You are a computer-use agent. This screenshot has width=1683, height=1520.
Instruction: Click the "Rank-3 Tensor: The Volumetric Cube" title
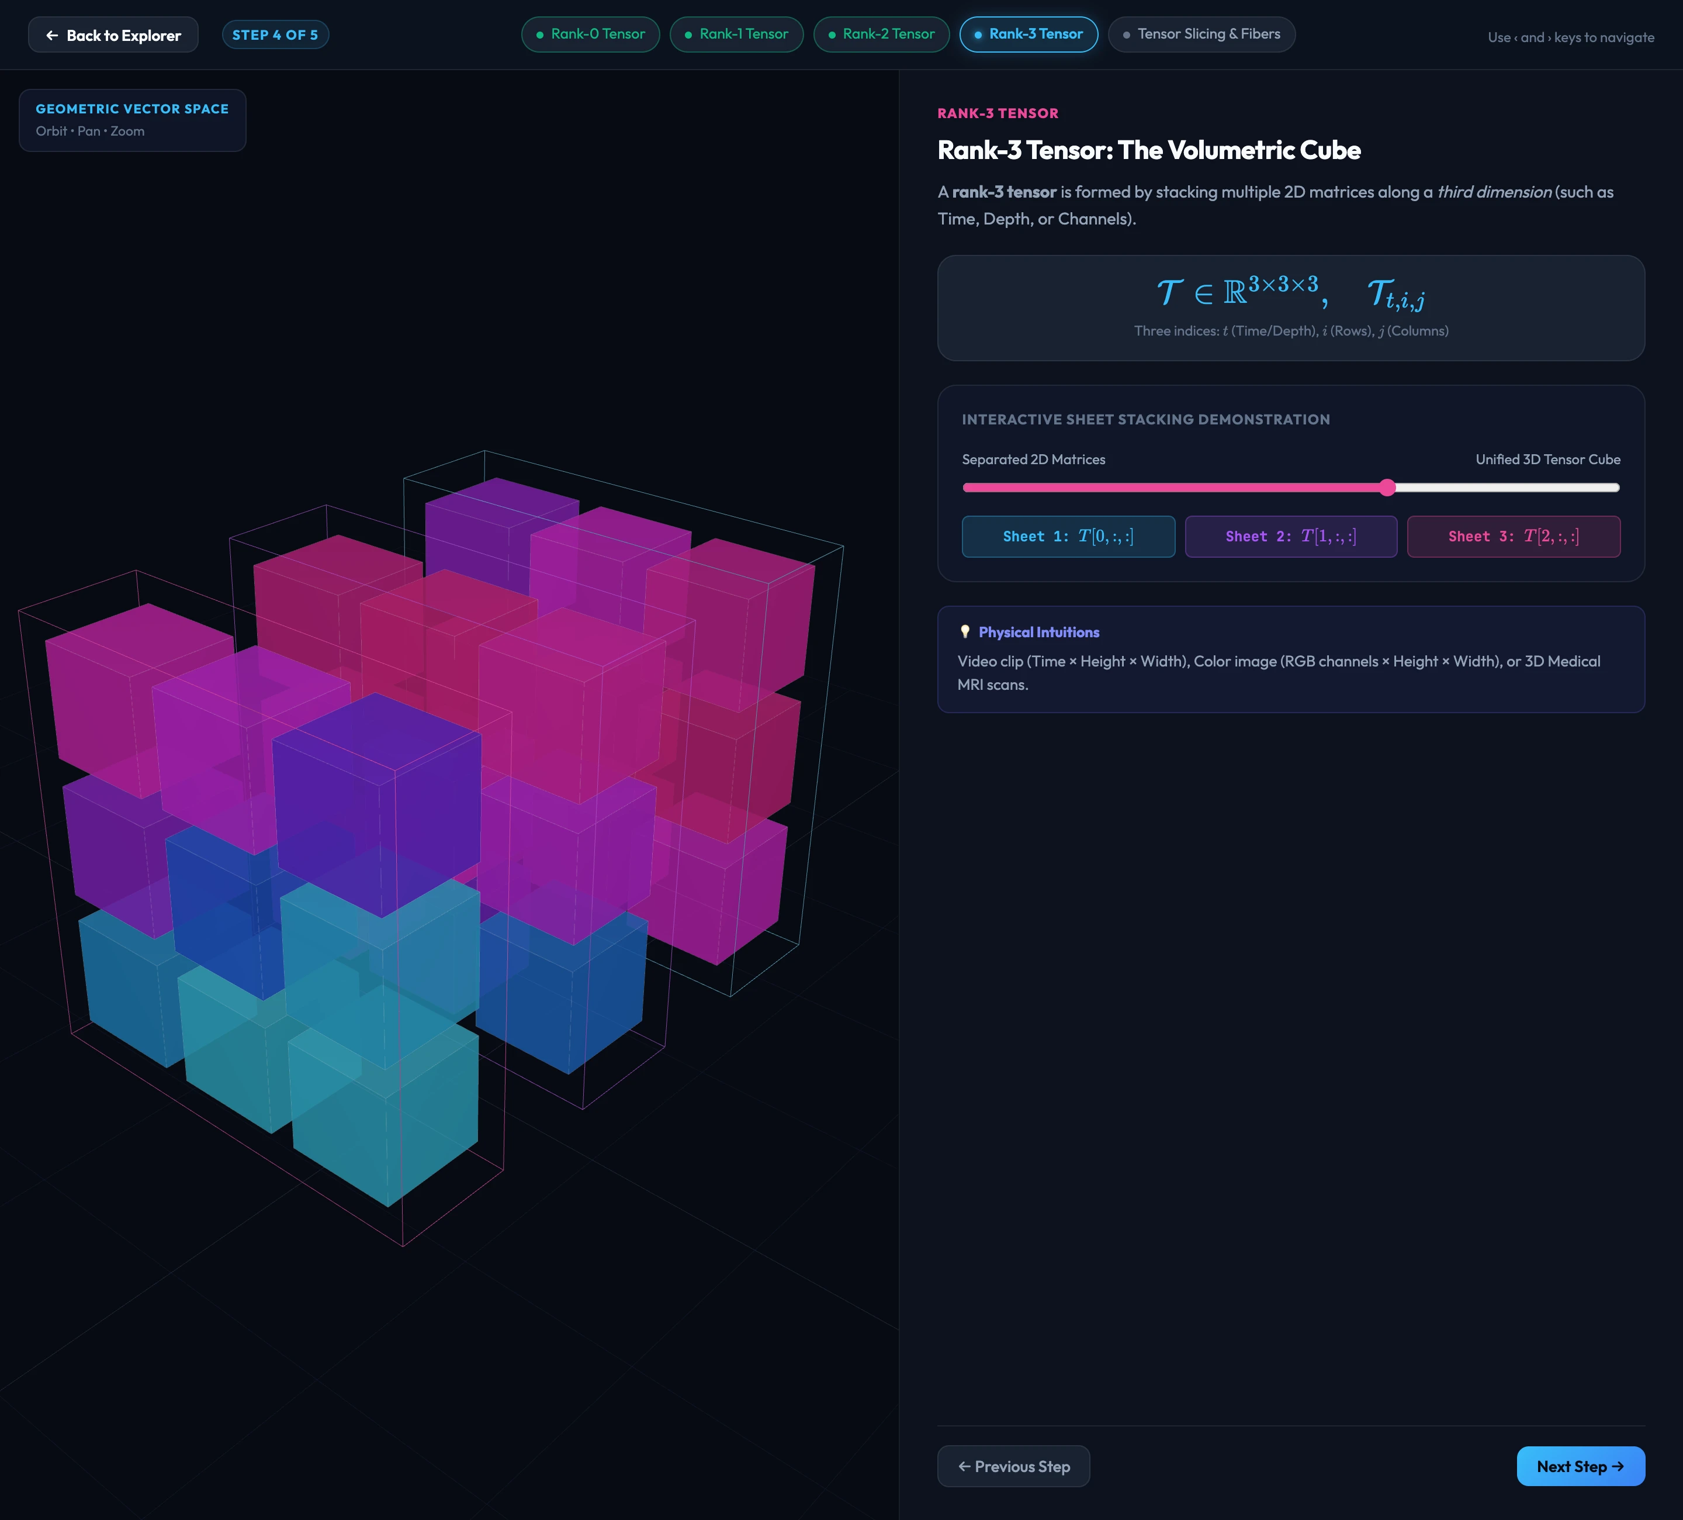click(x=1149, y=150)
